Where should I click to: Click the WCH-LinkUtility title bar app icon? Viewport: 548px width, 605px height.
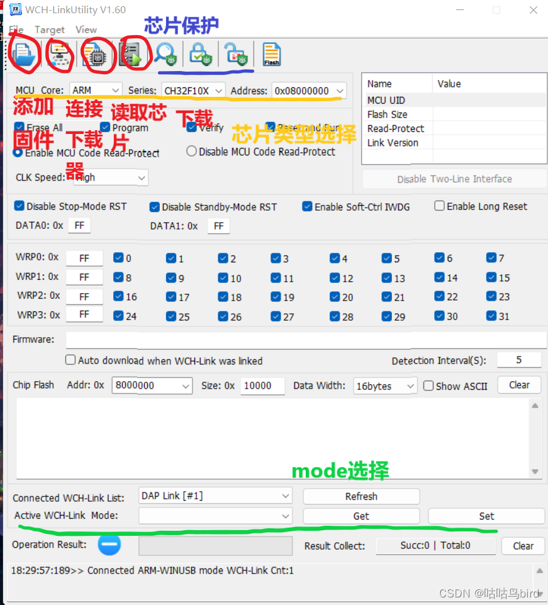coord(16,9)
